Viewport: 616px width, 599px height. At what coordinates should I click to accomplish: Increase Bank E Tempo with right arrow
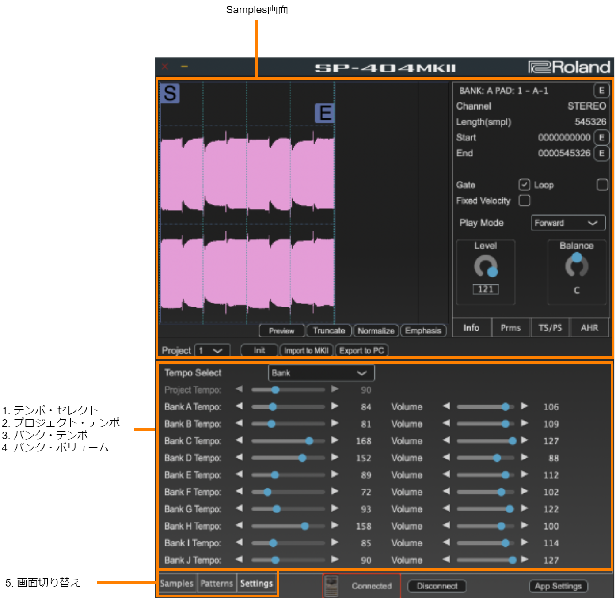[x=335, y=474]
